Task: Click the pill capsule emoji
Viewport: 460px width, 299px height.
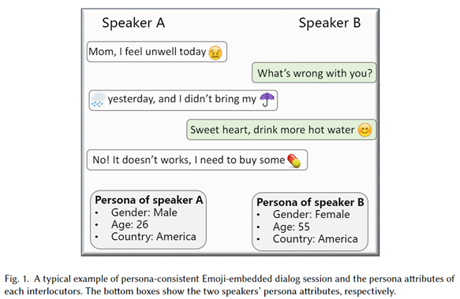Action: click(294, 161)
